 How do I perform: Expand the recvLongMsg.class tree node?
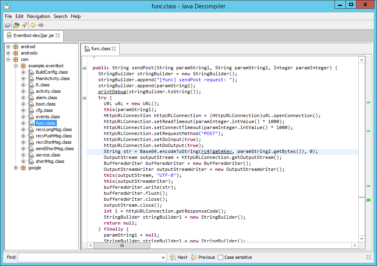coord(23,129)
